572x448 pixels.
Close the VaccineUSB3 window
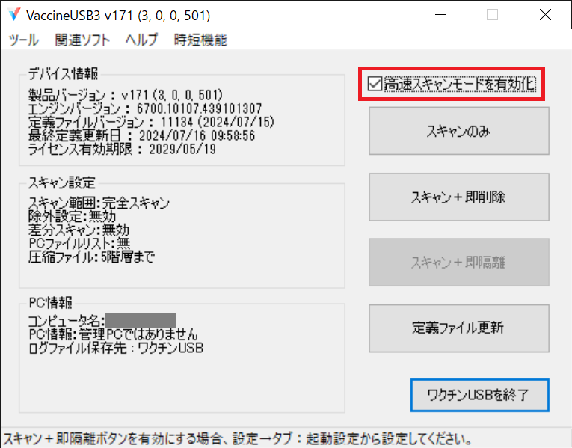coord(545,15)
